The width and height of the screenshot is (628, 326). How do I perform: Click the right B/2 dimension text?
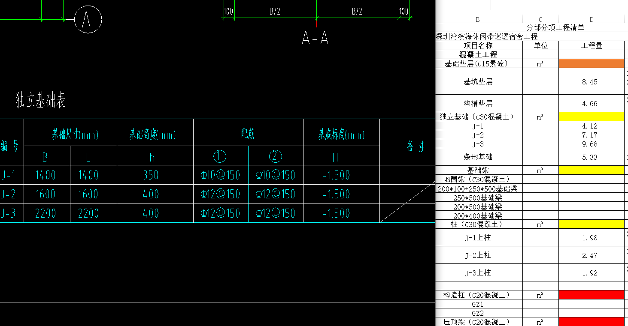(357, 12)
